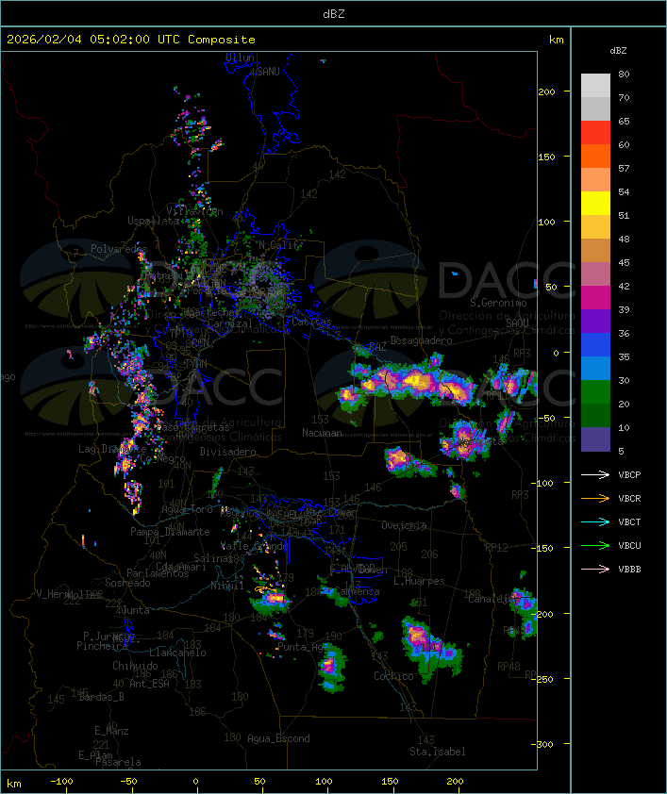Click the '80' value on dBZ scale
The image size is (667, 794).
coord(624,74)
